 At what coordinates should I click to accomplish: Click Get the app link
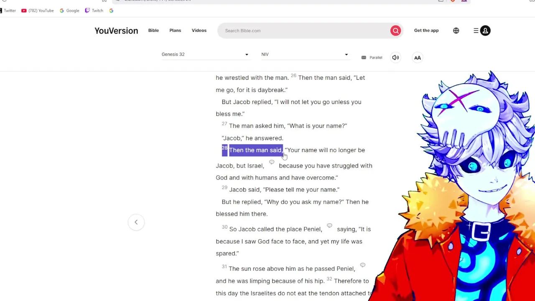click(426, 31)
